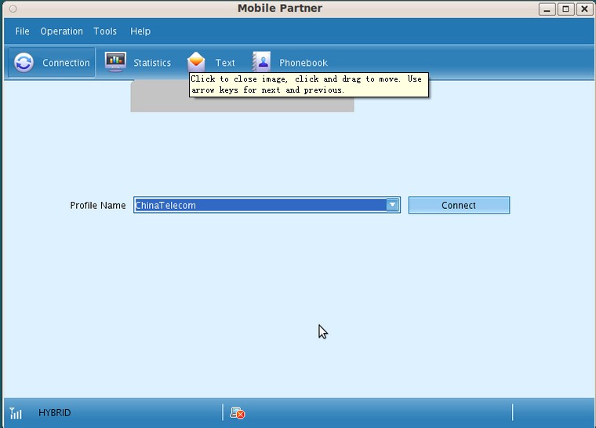Close the Mobile Partner window

tap(583, 9)
